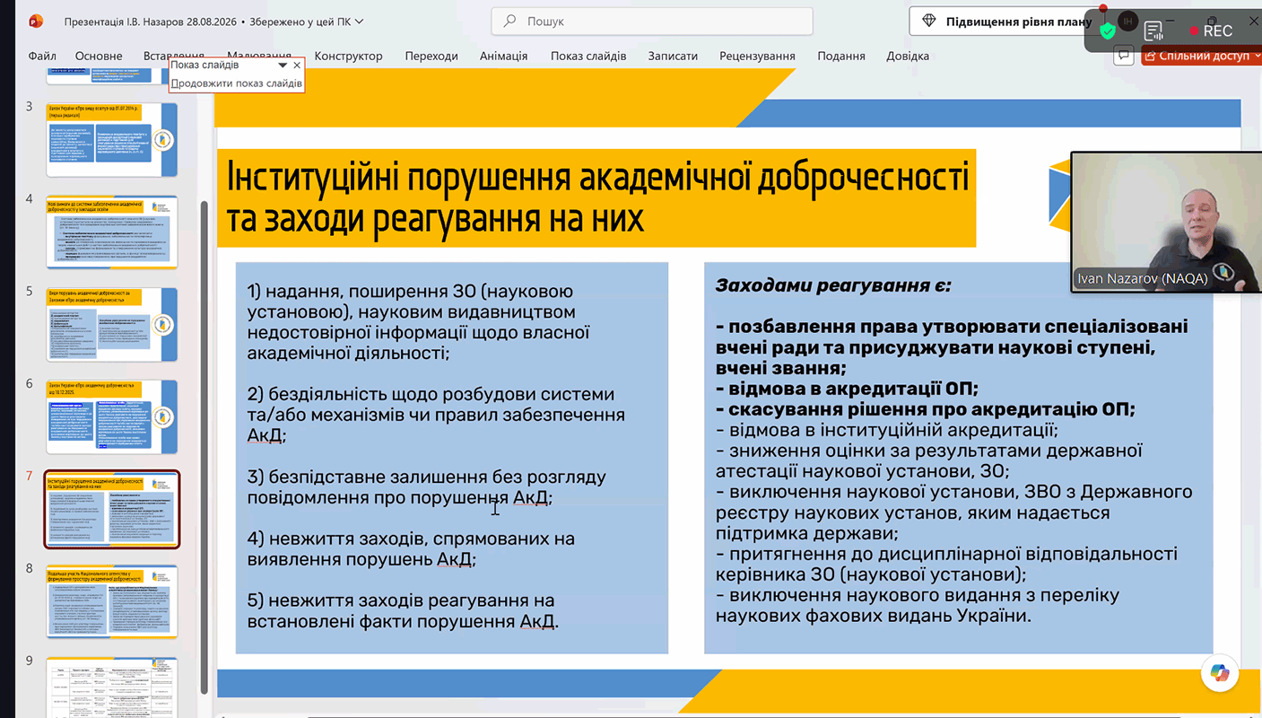
Task: Click the Ivan Nazarov (NAQA) video tile
Action: [1166, 222]
